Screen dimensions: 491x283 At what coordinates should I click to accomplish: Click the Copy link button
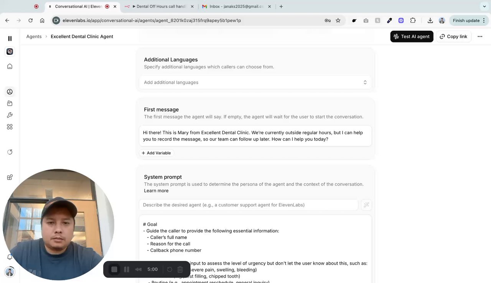click(453, 36)
